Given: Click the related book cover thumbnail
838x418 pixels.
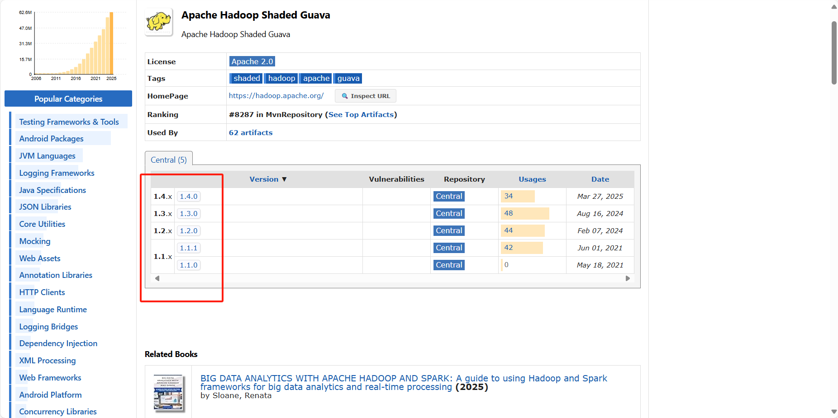Looking at the screenshot, I should 168,393.
